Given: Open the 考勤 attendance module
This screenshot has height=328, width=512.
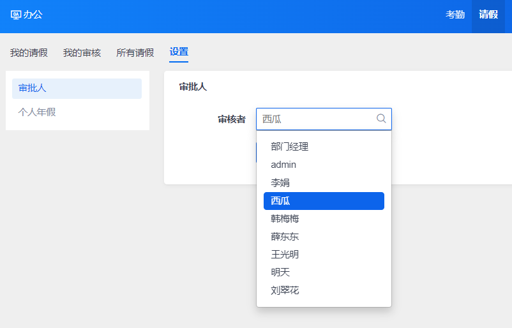Looking at the screenshot, I should (455, 15).
